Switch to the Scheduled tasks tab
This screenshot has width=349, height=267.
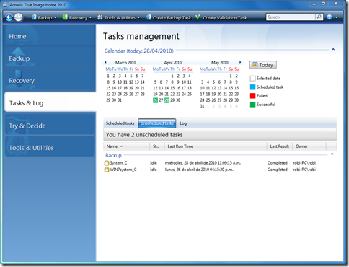tap(120, 123)
